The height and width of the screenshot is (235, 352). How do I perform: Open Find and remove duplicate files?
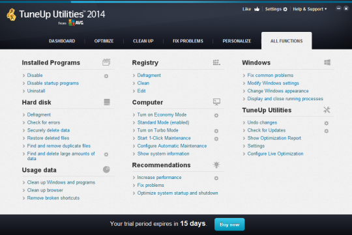pos(59,146)
